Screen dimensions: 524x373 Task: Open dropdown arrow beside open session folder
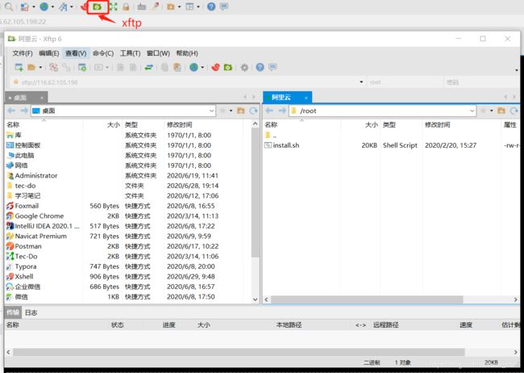pyautogui.click(x=40, y=68)
